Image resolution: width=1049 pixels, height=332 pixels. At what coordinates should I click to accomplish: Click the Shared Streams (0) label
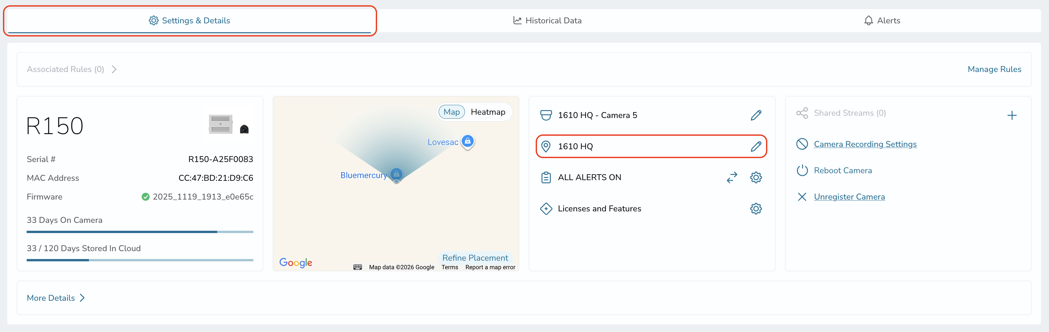point(850,113)
